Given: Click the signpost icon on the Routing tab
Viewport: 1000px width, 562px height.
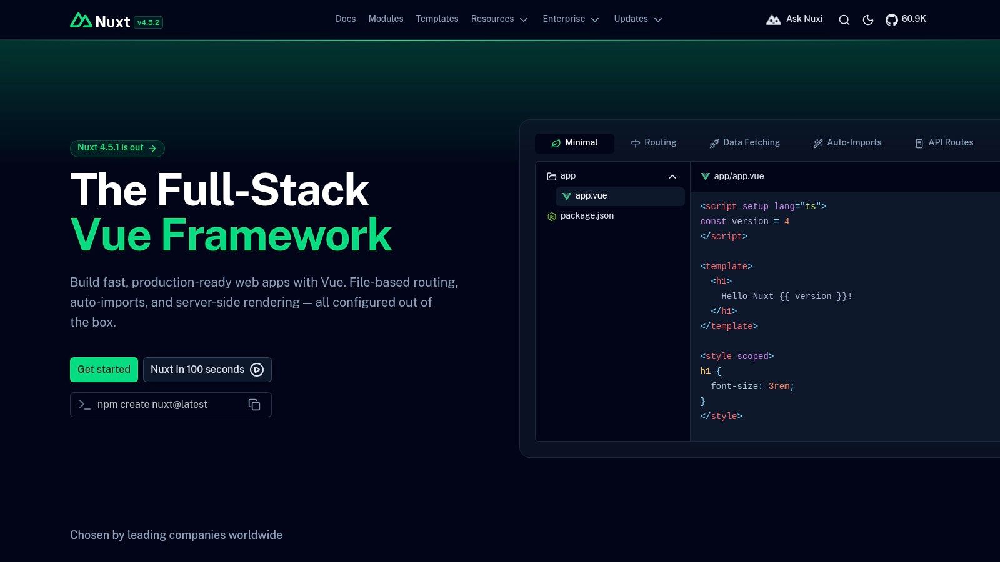Looking at the screenshot, I should pyautogui.click(x=636, y=144).
